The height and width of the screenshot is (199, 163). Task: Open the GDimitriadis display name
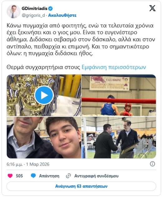[x=35, y=8]
